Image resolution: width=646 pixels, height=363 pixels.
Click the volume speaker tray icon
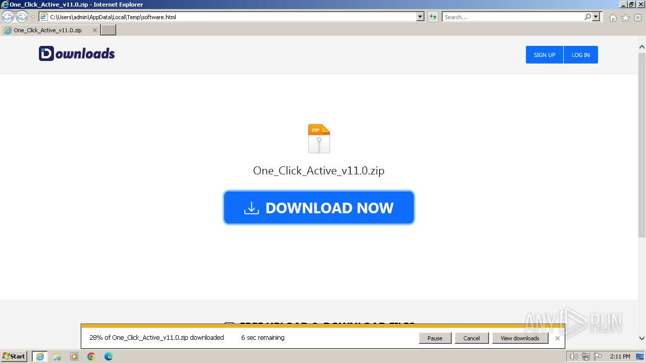tap(573, 356)
